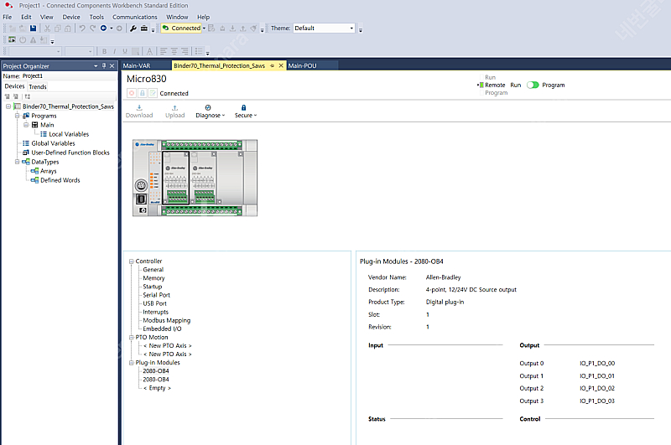Viewport: 671px width, 445px height.
Task: Open the Trends tab in Project Organizer
Action: (38, 87)
